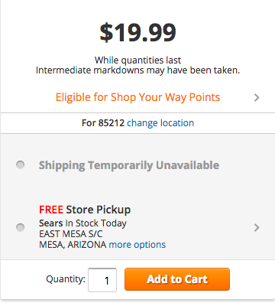Click the Add to Cart button

[x=177, y=279]
